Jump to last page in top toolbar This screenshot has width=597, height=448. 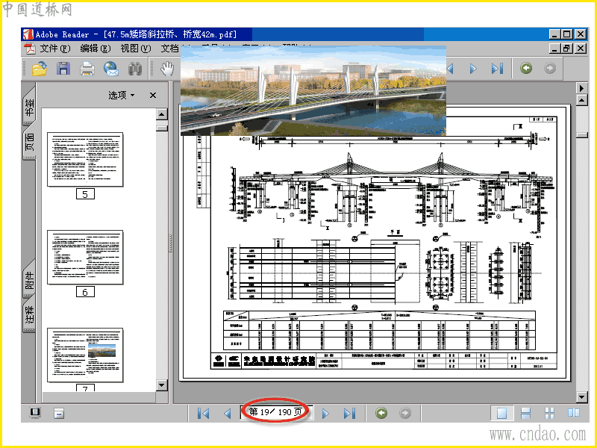pyautogui.click(x=497, y=69)
